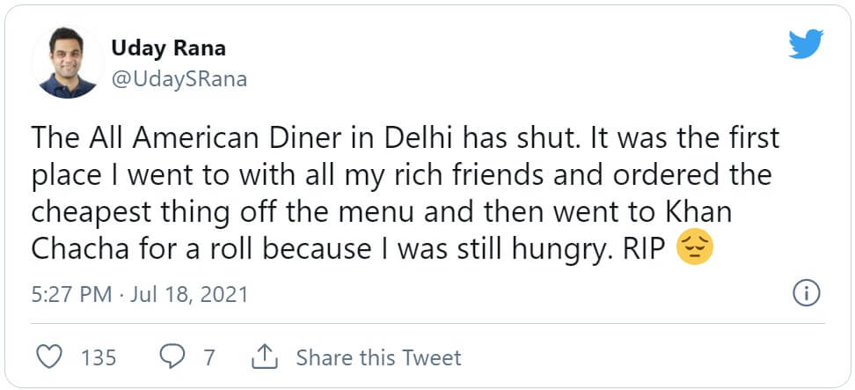This screenshot has width=855, height=390.
Task: Click the 7 replies count
Action: (x=209, y=358)
